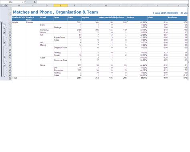
Task: Click the Production sales value 272
Action: point(80,70)
